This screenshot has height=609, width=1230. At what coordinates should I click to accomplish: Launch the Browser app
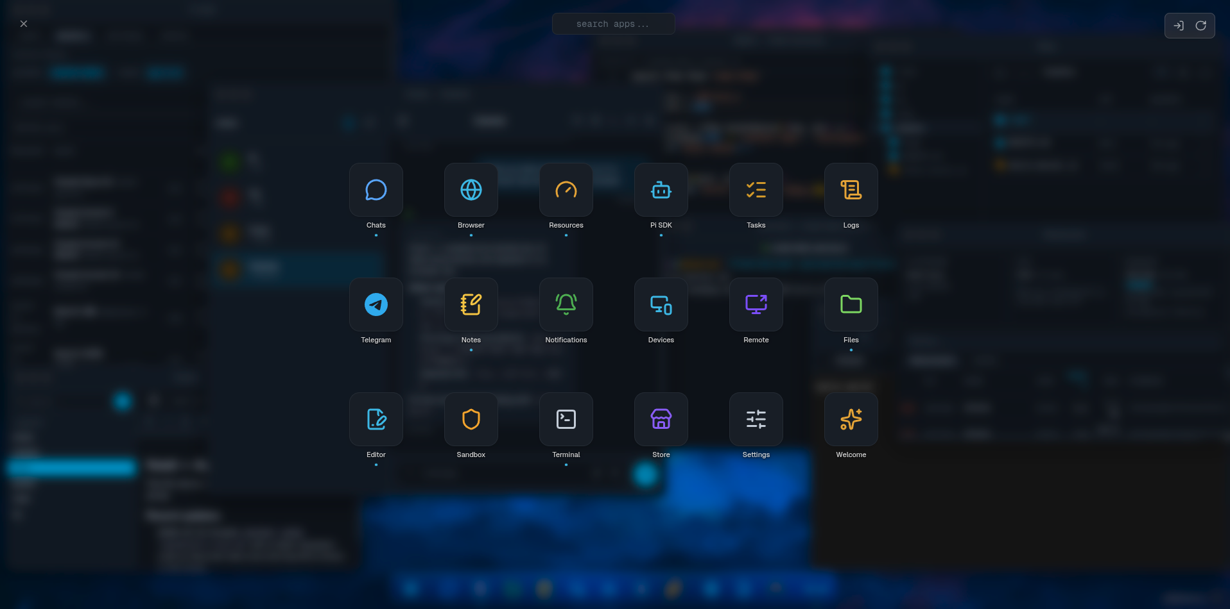point(471,190)
